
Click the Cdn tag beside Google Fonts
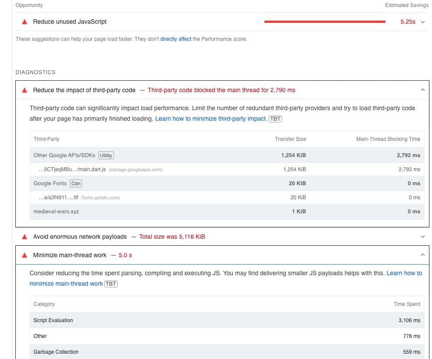[x=76, y=183]
